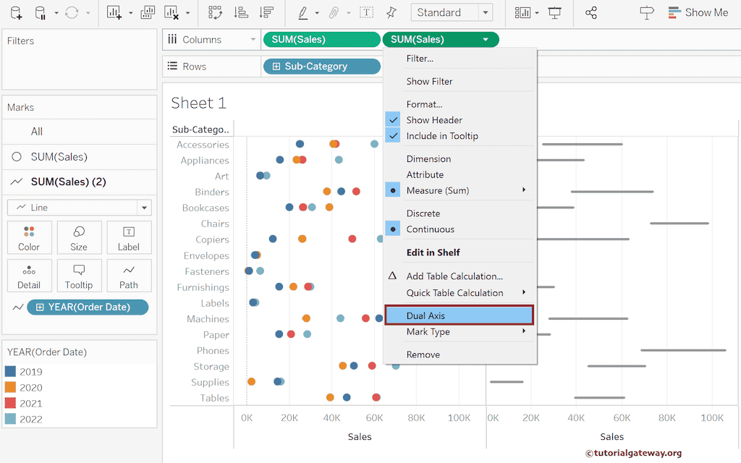The height and width of the screenshot is (463, 741).
Task: Click the Sub-Category pill on Rows
Action: click(321, 67)
